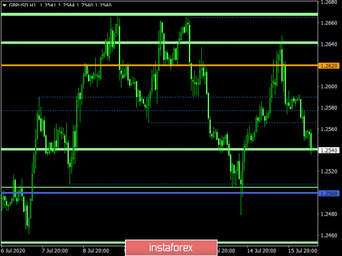Screen dimensions: 342x256
Task: Select the orange horizontal line
Action: 154,65
